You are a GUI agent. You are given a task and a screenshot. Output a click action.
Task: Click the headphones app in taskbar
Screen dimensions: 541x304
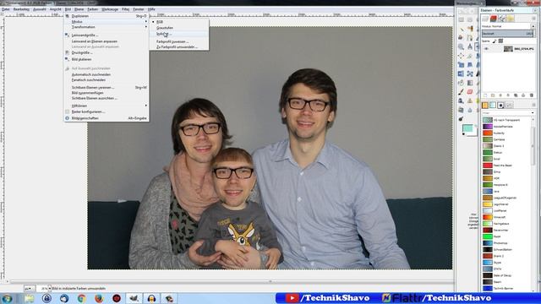tap(151, 298)
